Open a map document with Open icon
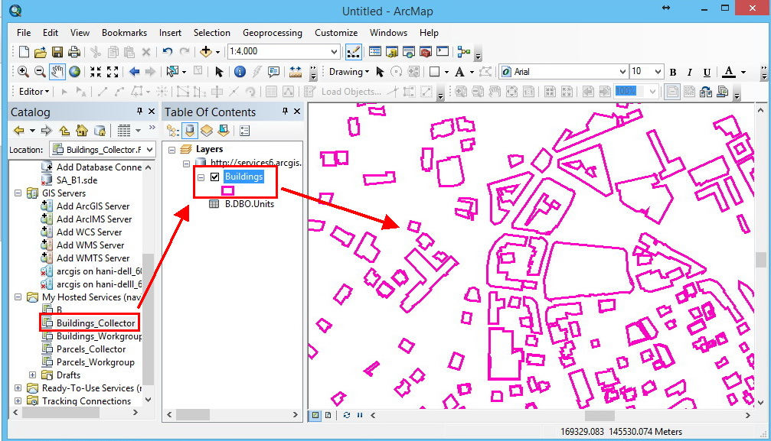The width and height of the screenshot is (771, 441). [x=41, y=51]
